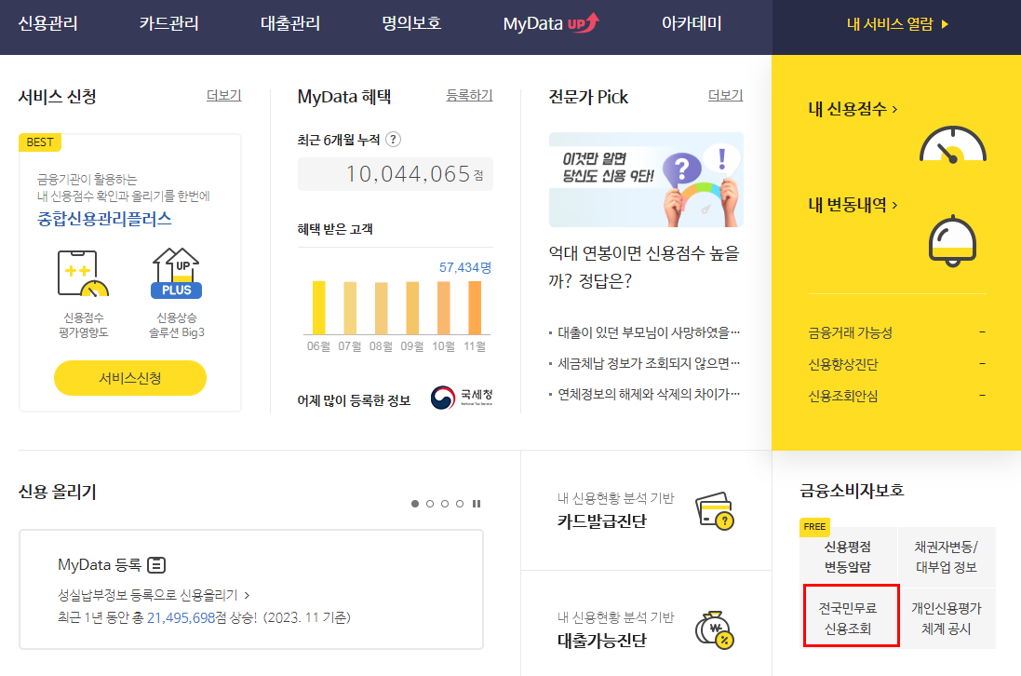Open article 대출이 있던 부모님이 사망하였을

[649, 332]
